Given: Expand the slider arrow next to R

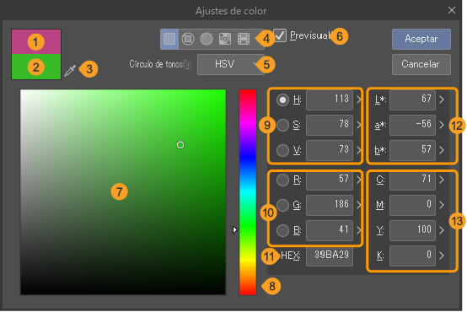Looking at the screenshot, I should click(358, 180).
